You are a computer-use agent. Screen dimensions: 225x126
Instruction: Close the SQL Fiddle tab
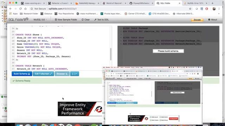[x=179, y=3]
